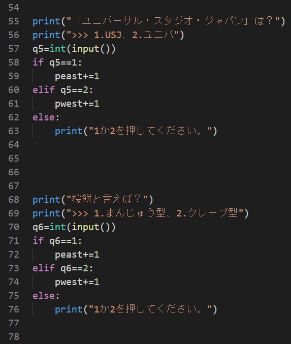This screenshot has height=344, width=291.
Task: Click the '1.USJ、2.ユニバ' print line
Action: tap(108, 35)
